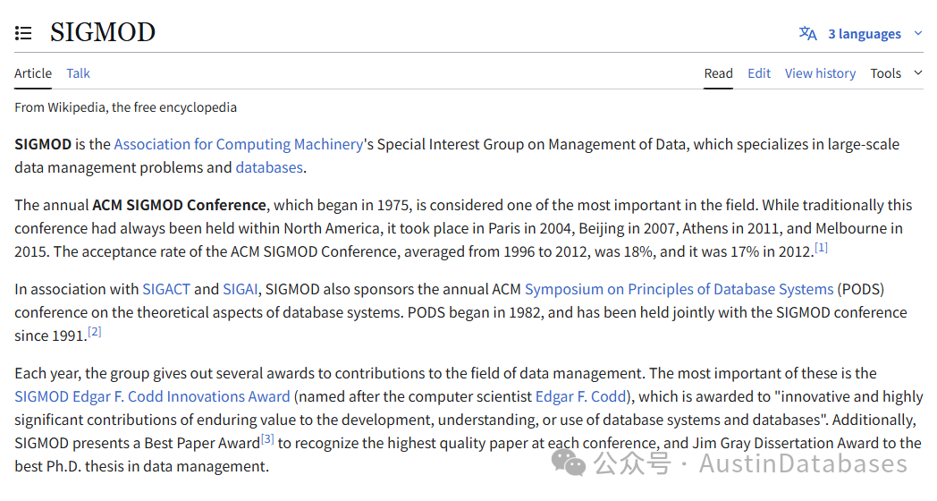Open the View history tab
Image resolution: width=937 pixels, height=501 pixels.
(820, 73)
